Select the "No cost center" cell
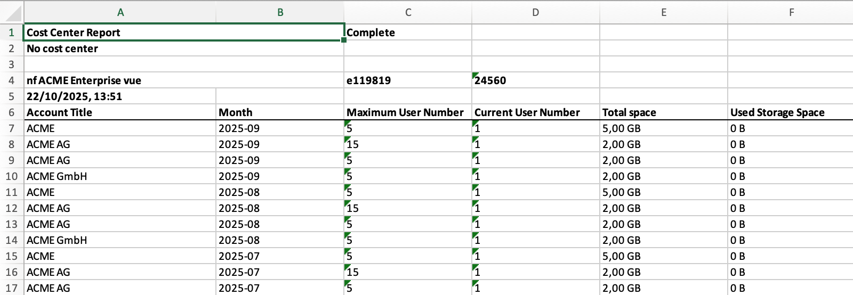Image resolution: width=853 pixels, height=295 pixels. tap(120, 48)
